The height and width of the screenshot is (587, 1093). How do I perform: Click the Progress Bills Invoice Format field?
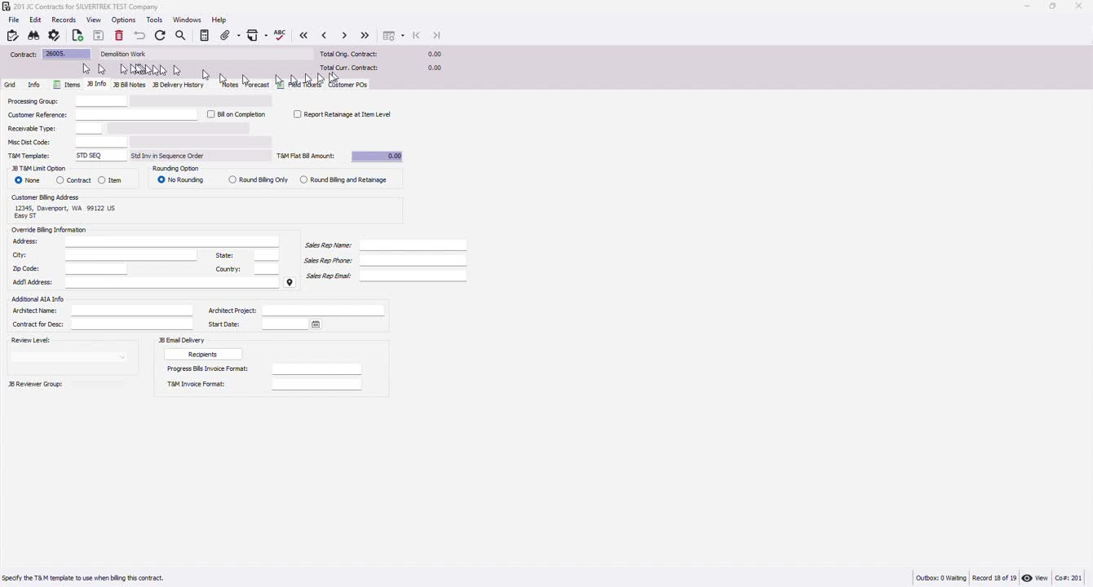coord(316,369)
